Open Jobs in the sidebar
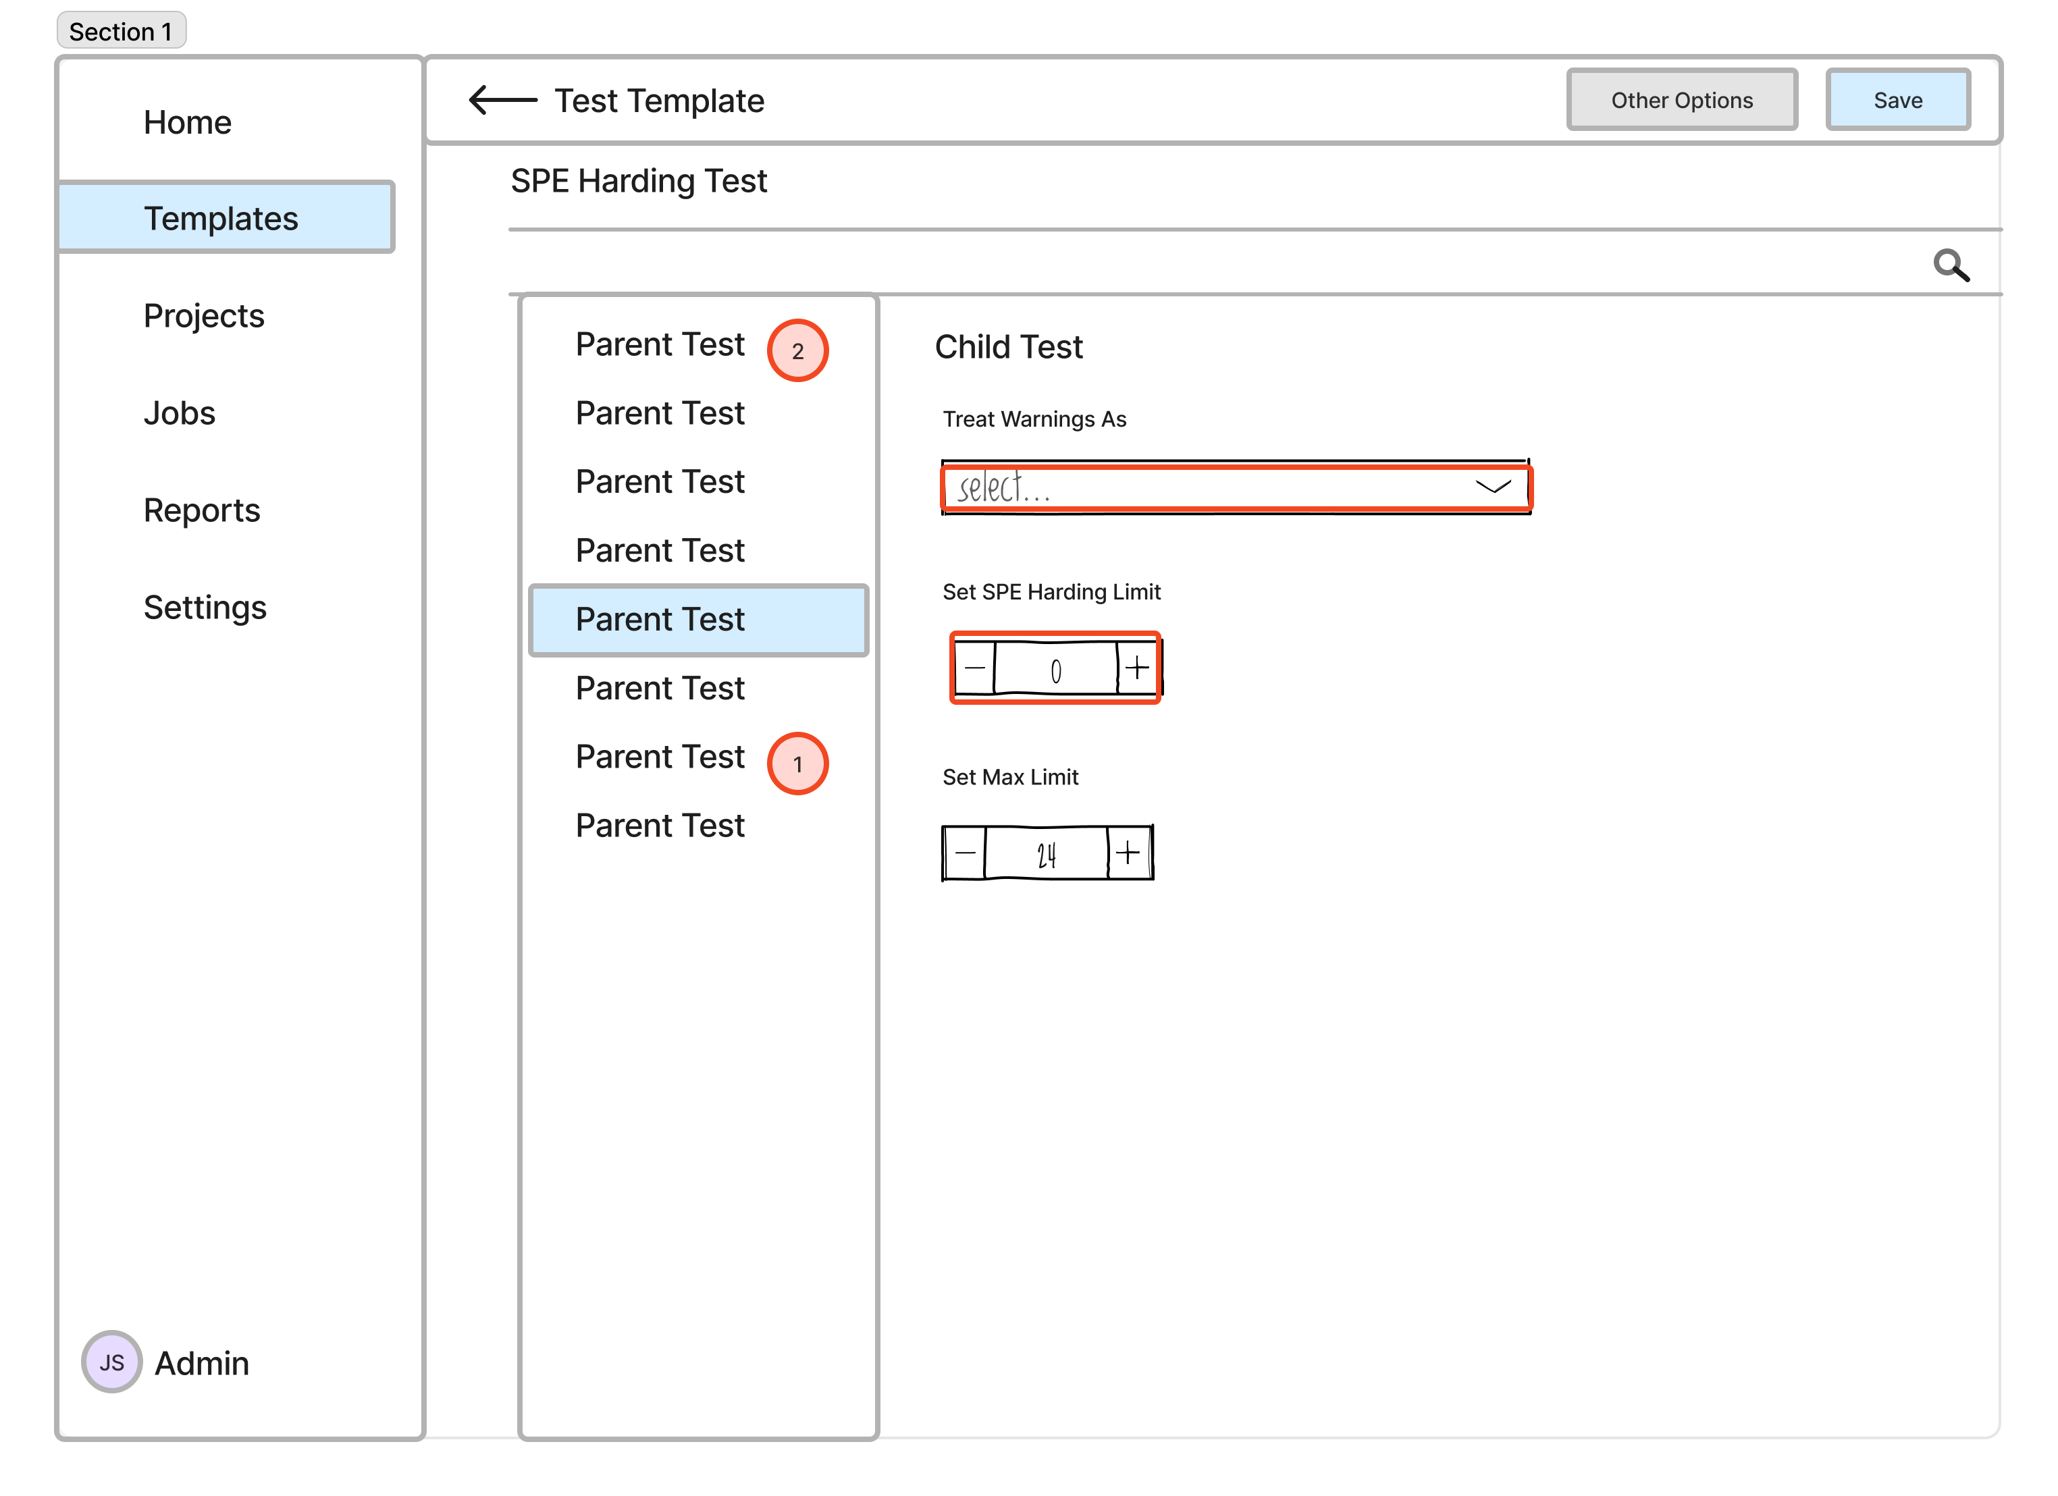 pos(180,412)
